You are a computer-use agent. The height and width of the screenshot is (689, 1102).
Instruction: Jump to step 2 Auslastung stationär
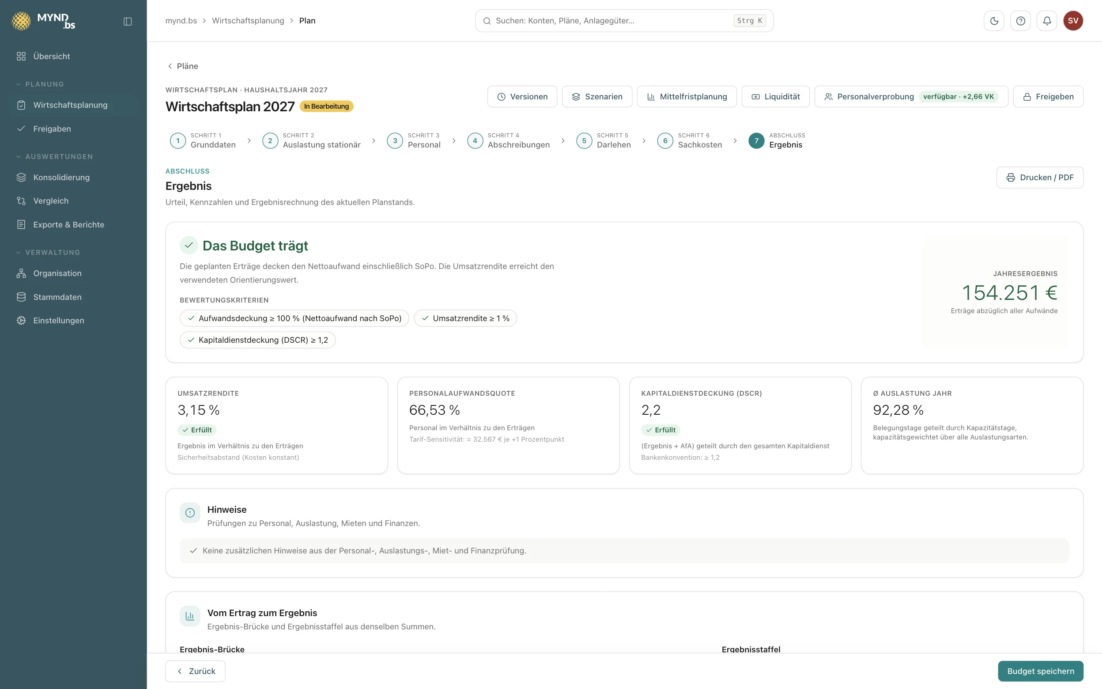coord(311,141)
